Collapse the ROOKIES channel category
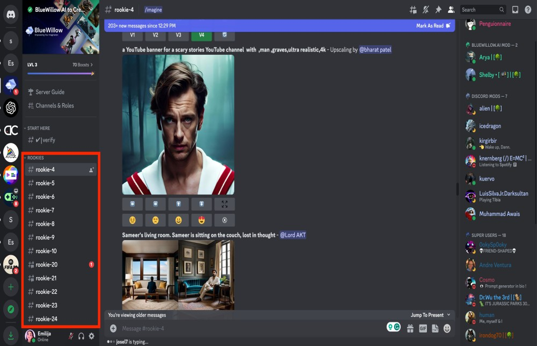This screenshot has width=537, height=346. coord(35,158)
